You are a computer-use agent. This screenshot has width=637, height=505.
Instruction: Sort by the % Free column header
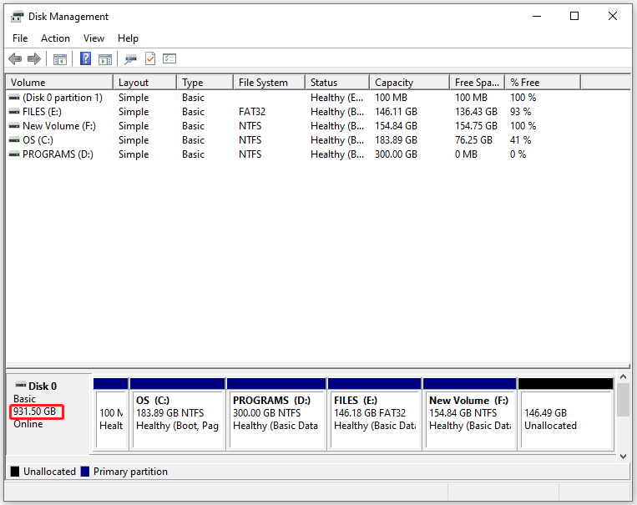tap(543, 83)
